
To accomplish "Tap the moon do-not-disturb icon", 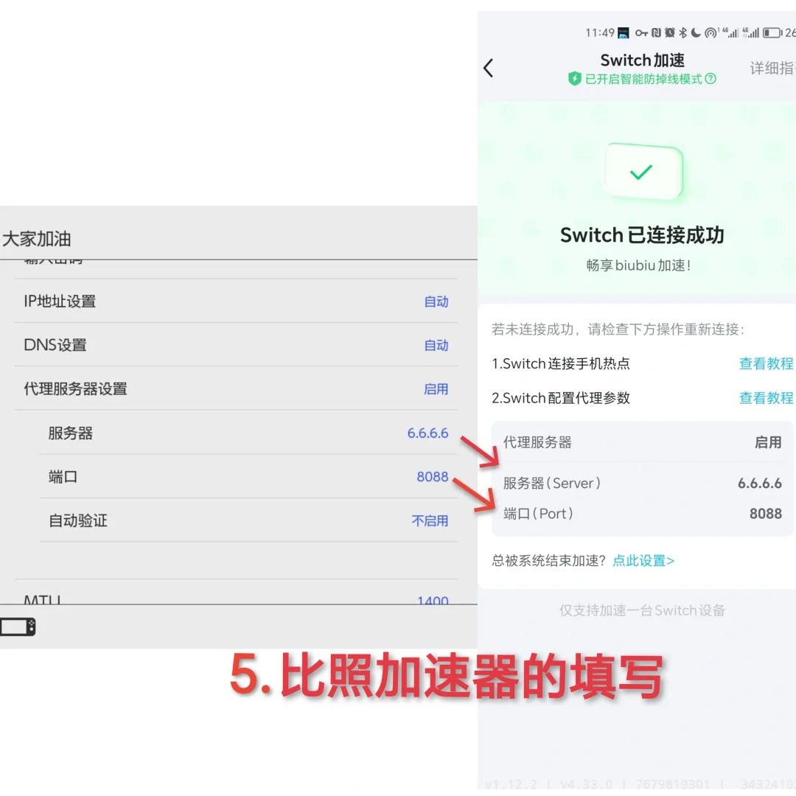I will pyautogui.click(x=696, y=33).
